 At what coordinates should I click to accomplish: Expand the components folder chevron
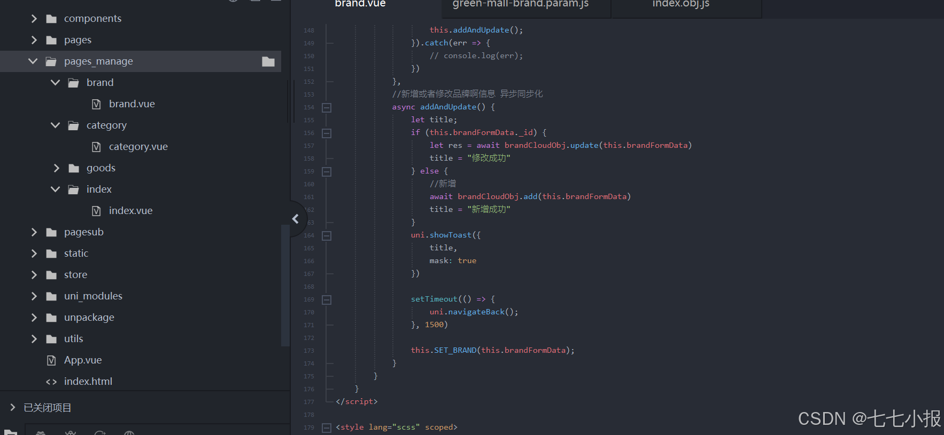[x=34, y=19]
